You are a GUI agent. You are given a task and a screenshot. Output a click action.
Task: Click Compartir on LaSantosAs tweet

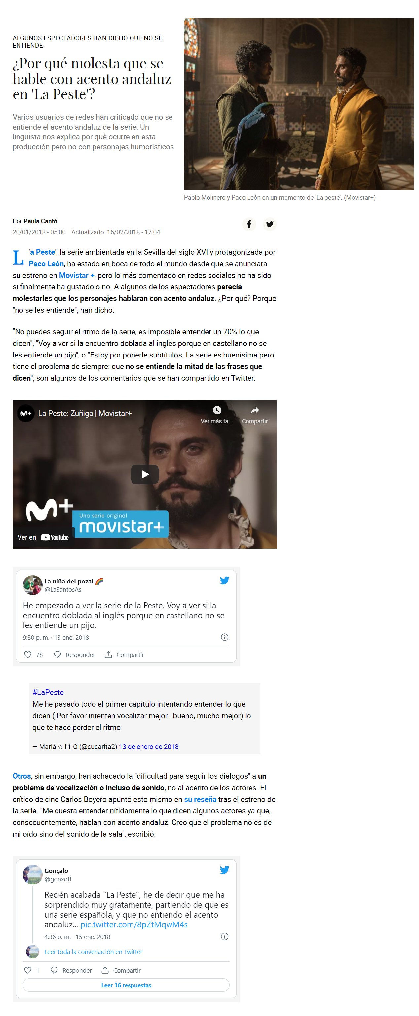pyautogui.click(x=124, y=655)
